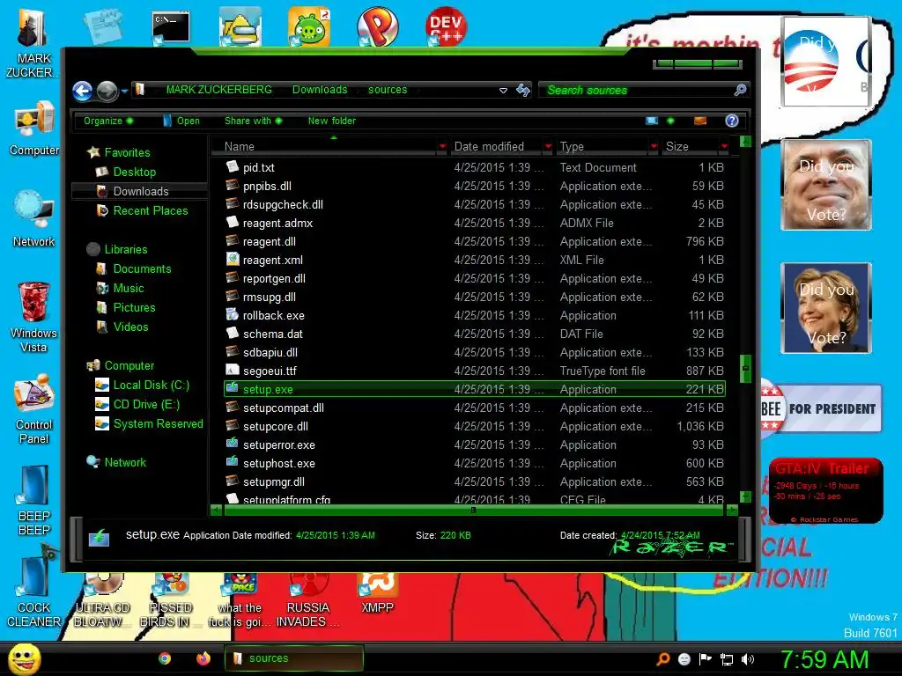Click the Help question mark icon
Screen dimensions: 902x676
click(x=732, y=121)
